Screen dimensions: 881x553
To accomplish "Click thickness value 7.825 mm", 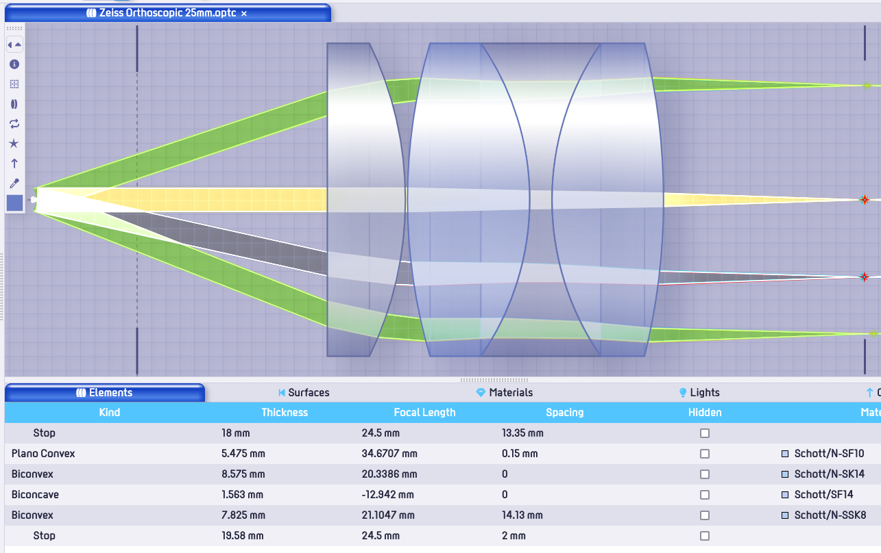I will click(243, 515).
